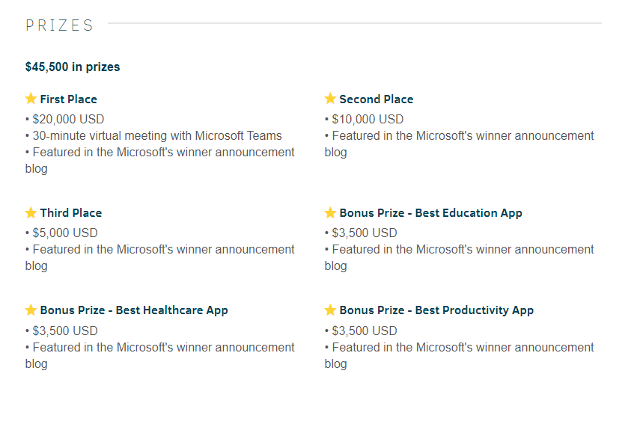Click the $3,500 USD under Best Education App
This screenshot has width=640, height=430.
point(365,233)
